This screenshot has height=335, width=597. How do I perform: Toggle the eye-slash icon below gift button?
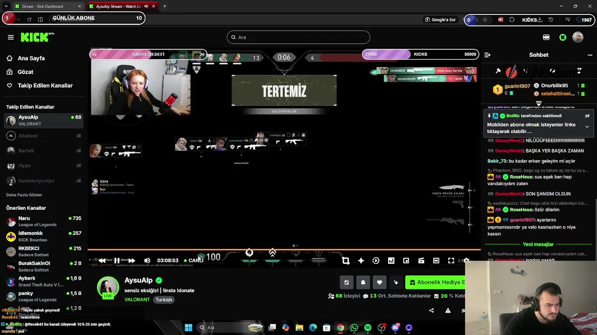tap(464, 310)
